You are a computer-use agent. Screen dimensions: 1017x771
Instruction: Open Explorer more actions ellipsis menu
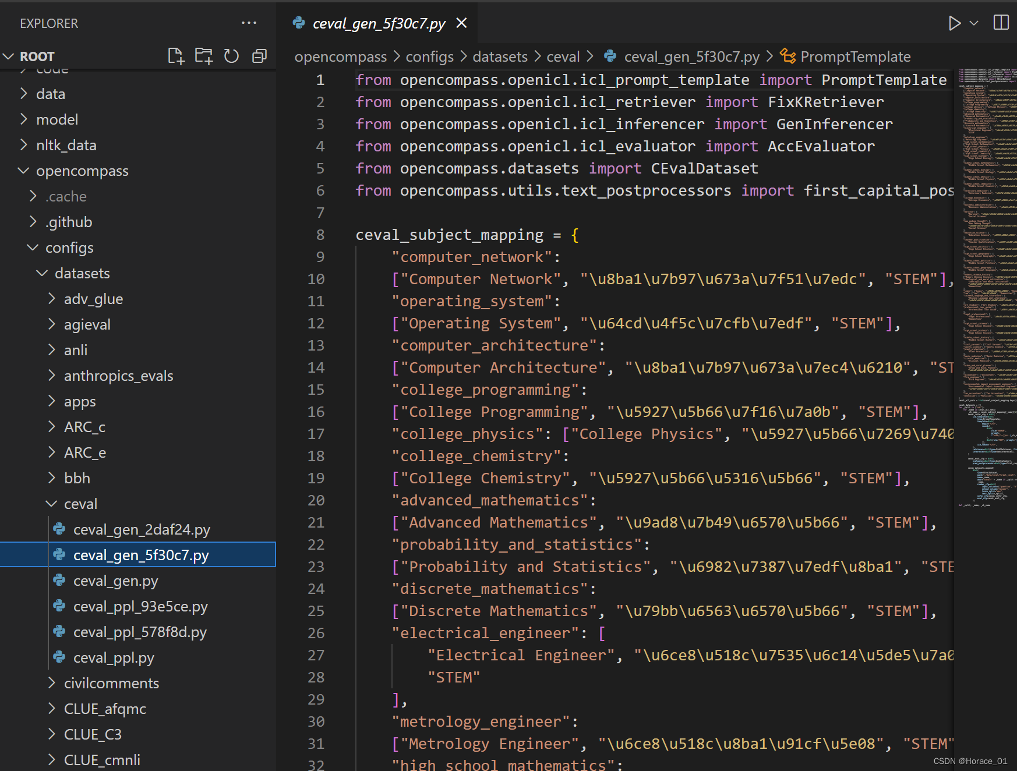249,23
